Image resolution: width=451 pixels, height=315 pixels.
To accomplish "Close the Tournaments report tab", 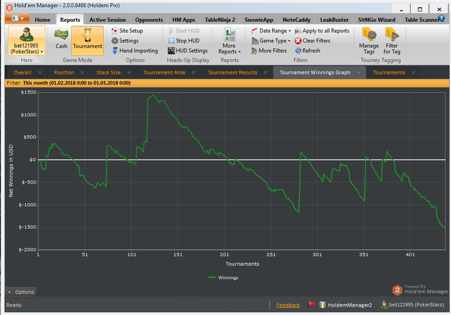I will click(x=414, y=73).
